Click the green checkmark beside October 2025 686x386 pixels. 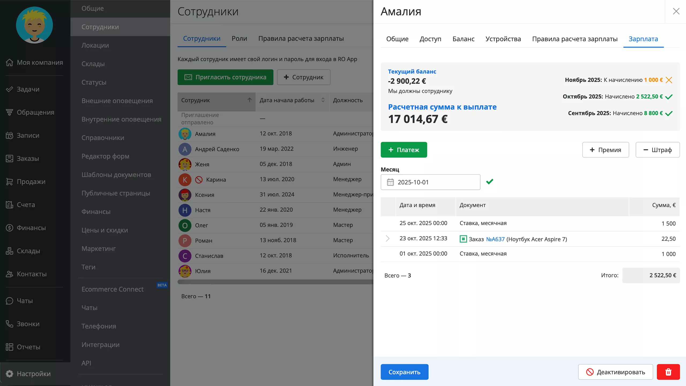click(669, 97)
